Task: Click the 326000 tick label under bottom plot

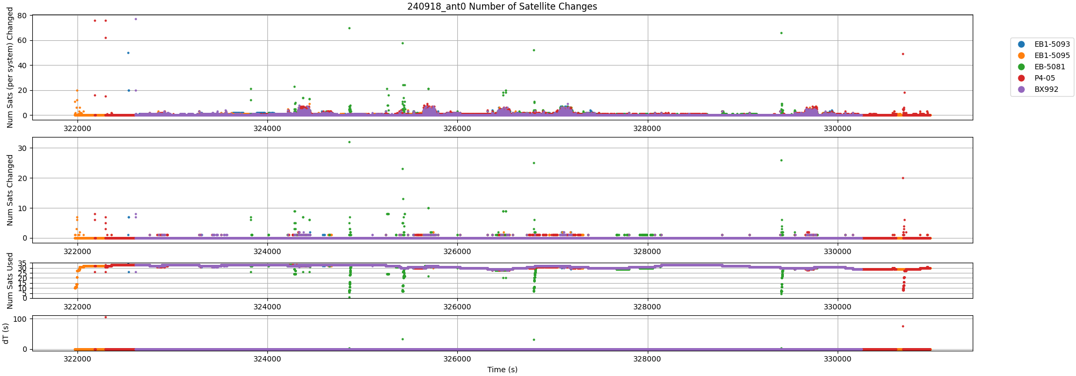Action: coord(457,360)
